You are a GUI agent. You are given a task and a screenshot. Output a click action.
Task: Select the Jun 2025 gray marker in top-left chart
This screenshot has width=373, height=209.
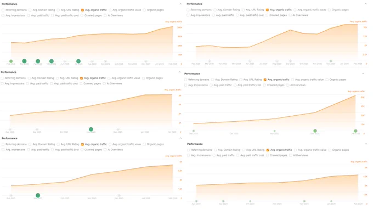coord(65,61)
